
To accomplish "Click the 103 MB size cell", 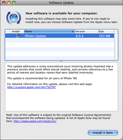I will [x=105, y=36].
